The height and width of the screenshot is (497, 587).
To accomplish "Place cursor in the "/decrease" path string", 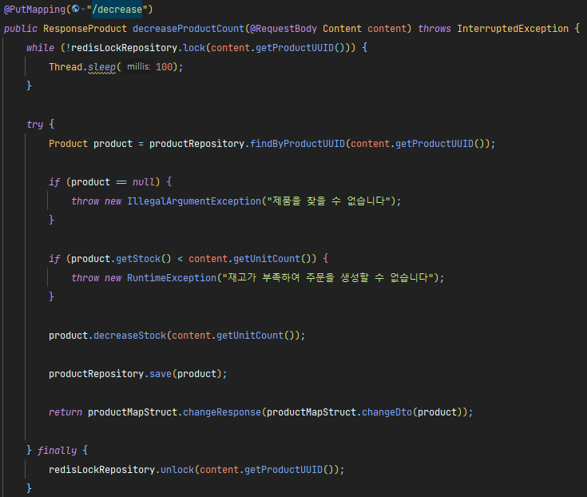I will pos(117,10).
